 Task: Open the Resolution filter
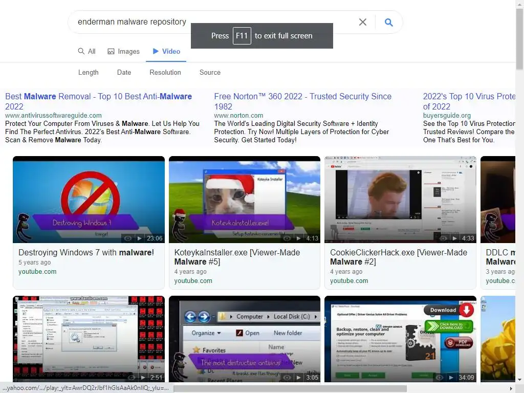(x=165, y=72)
